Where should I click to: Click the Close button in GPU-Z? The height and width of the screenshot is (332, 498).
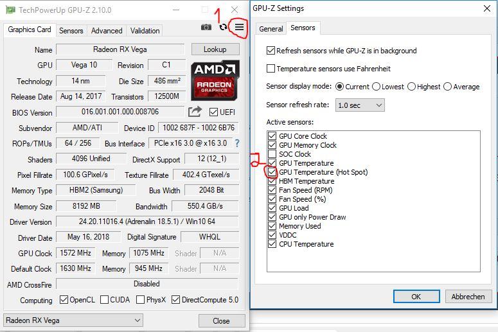click(222, 321)
